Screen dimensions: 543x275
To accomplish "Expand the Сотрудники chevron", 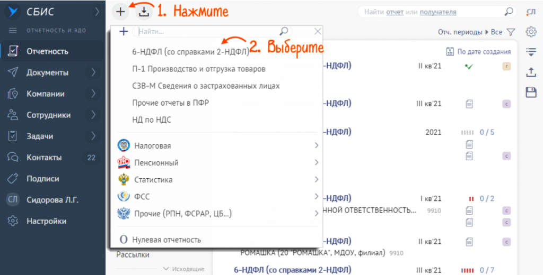I will [x=93, y=115].
